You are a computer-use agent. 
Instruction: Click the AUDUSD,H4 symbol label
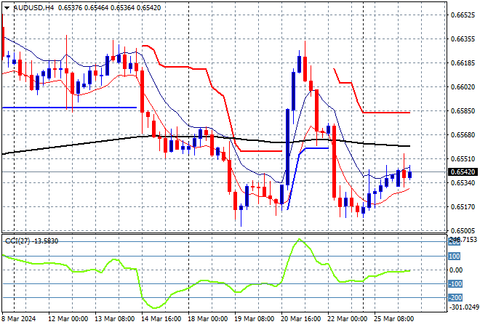click(x=29, y=7)
